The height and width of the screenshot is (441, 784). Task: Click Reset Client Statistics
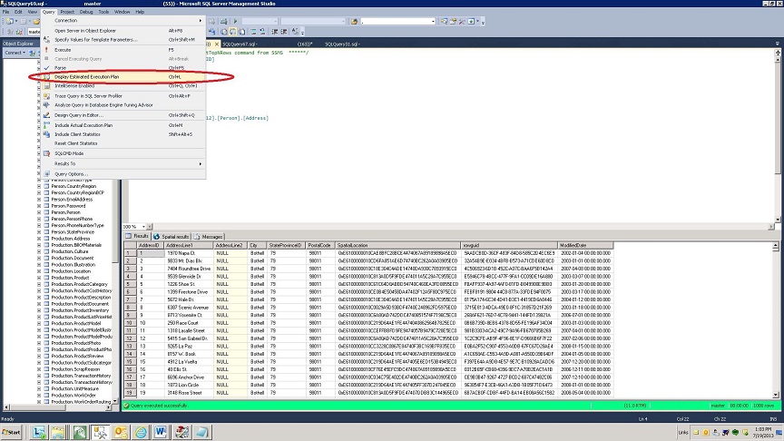click(x=123, y=143)
